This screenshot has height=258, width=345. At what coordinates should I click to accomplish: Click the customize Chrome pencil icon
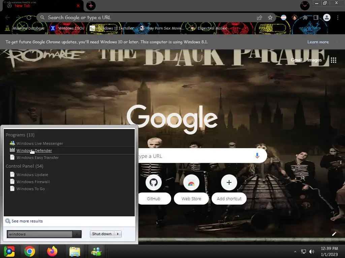(x=334, y=234)
